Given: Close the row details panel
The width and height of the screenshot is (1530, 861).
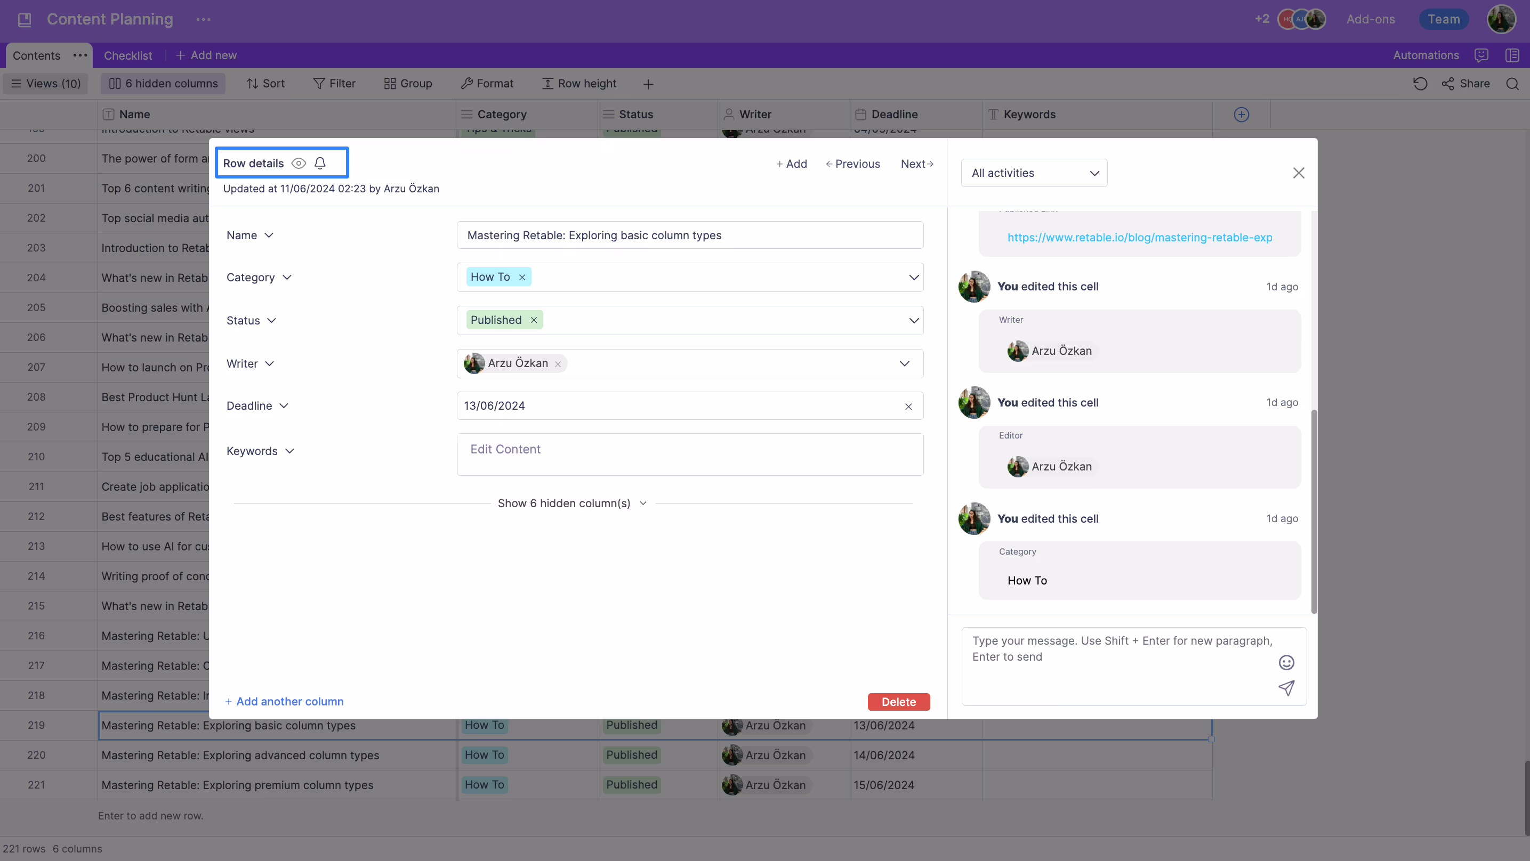Looking at the screenshot, I should [1299, 173].
